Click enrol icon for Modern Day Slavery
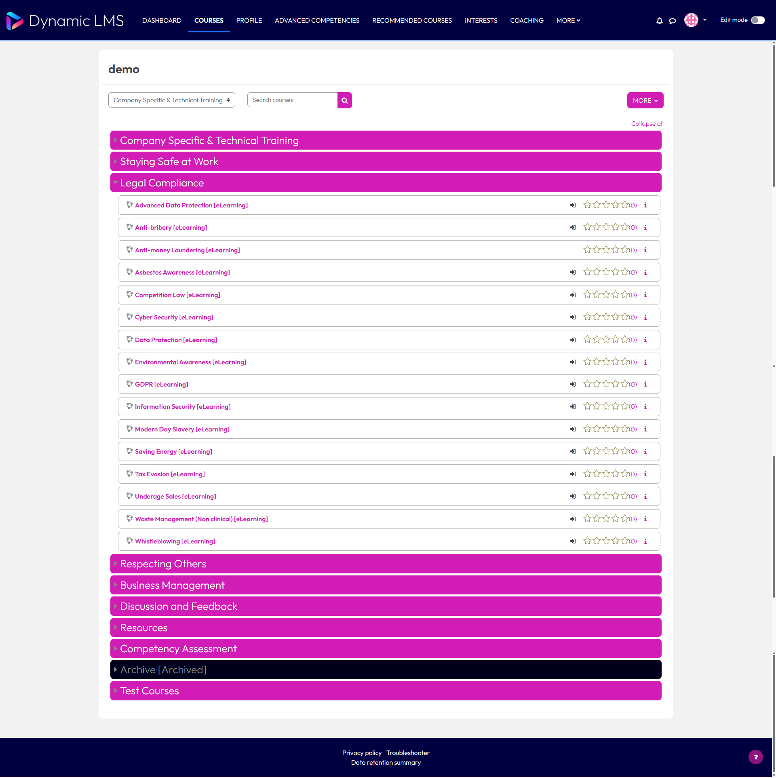Image resolution: width=776 pixels, height=778 pixels. pyautogui.click(x=573, y=429)
